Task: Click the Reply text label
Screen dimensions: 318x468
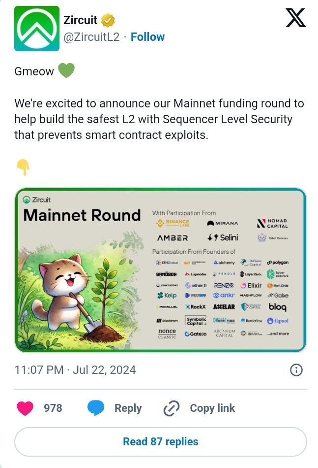Action: tap(128, 408)
